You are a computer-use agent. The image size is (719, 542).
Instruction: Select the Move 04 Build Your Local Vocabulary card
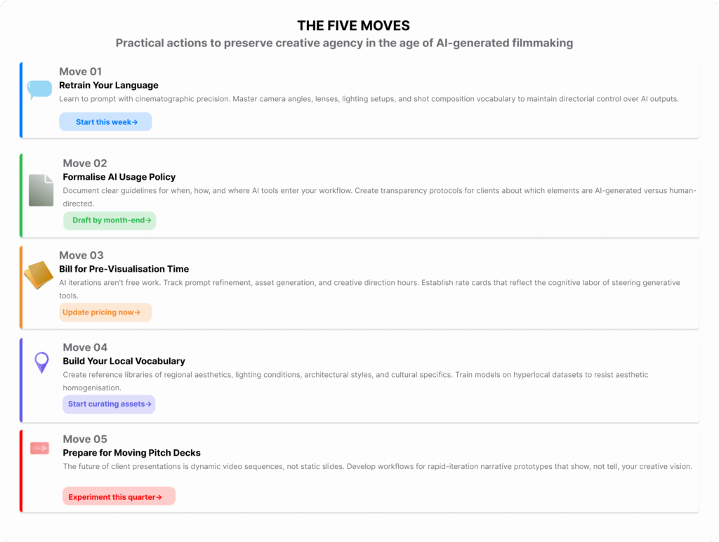tap(359, 379)
